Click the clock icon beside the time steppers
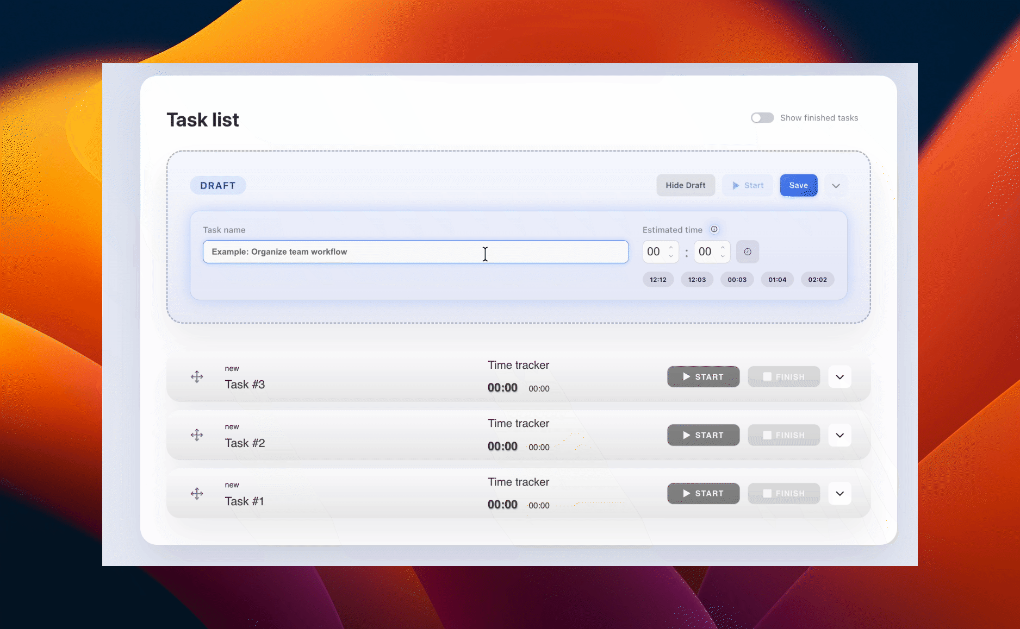Image resolution: width=1020 pixels, height=629 pixels. click(x=748, y=251)
